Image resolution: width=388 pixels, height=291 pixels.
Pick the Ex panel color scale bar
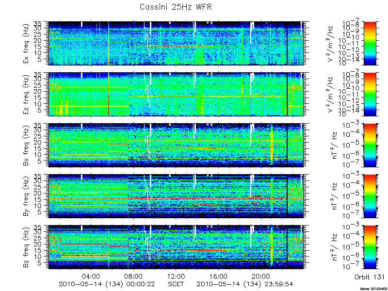tap(370, 43)
